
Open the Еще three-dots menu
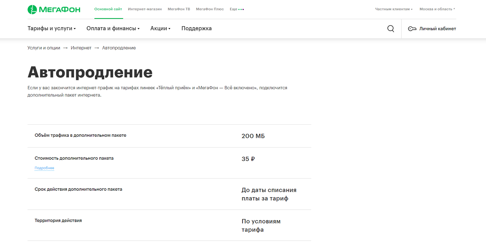[x=237, y=9]
